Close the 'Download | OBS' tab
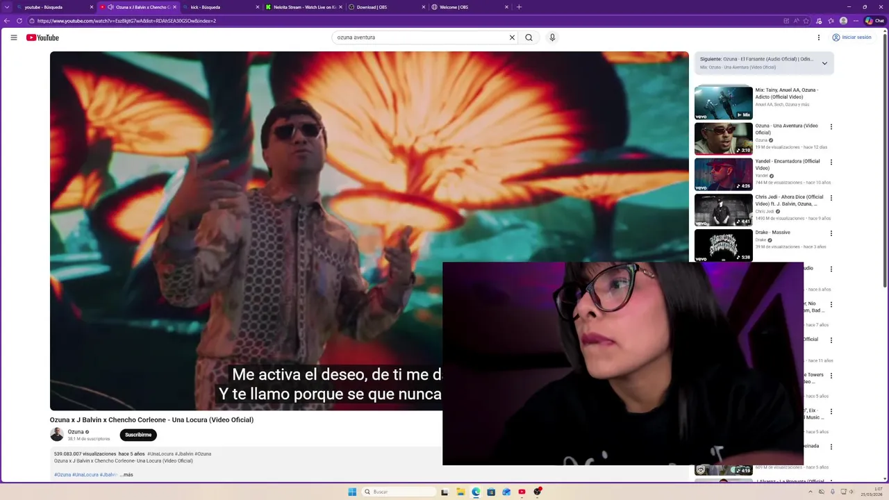 click(424, 7)
